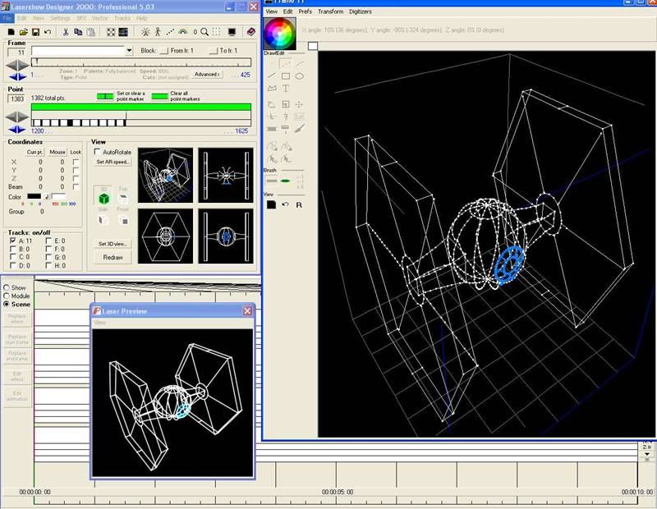Open the color wheel picker

[280, 33]
